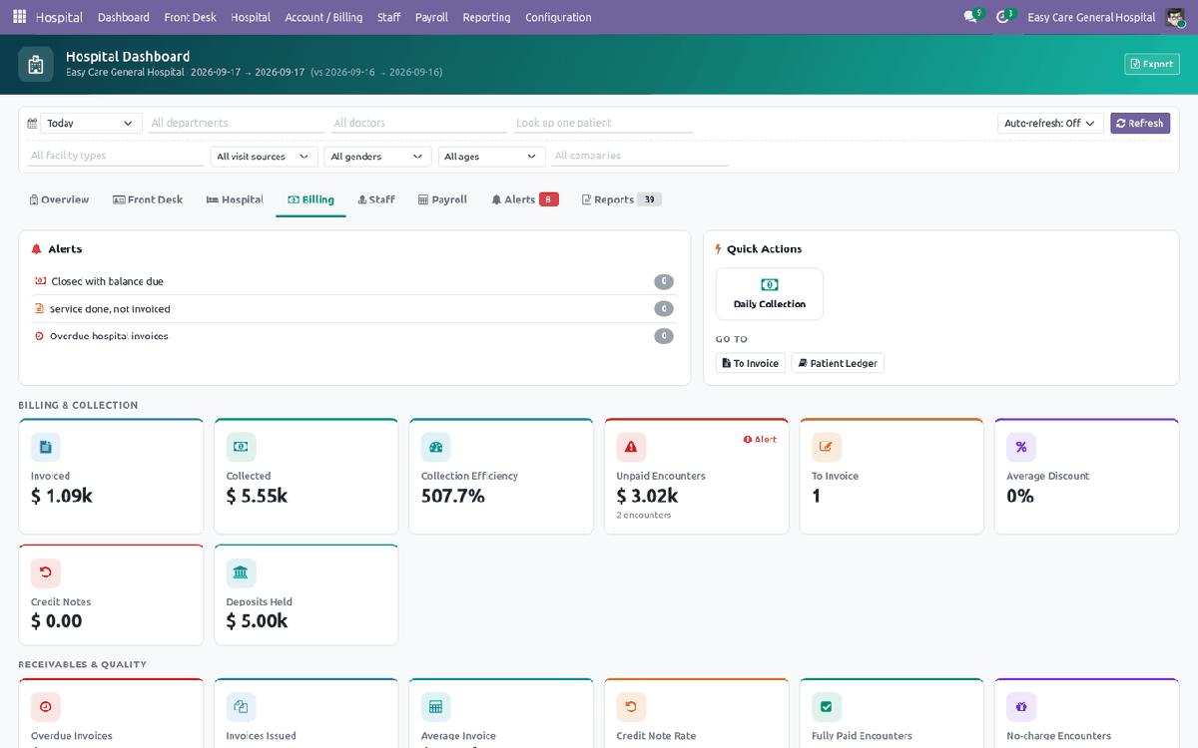Click the Average Discount percent icon
The width and height of the screenshot is (1198, 748).
(1021, 447)
